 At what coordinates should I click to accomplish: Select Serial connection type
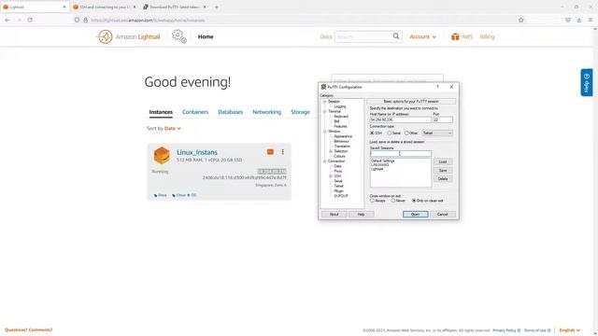(x=390, y=133)
